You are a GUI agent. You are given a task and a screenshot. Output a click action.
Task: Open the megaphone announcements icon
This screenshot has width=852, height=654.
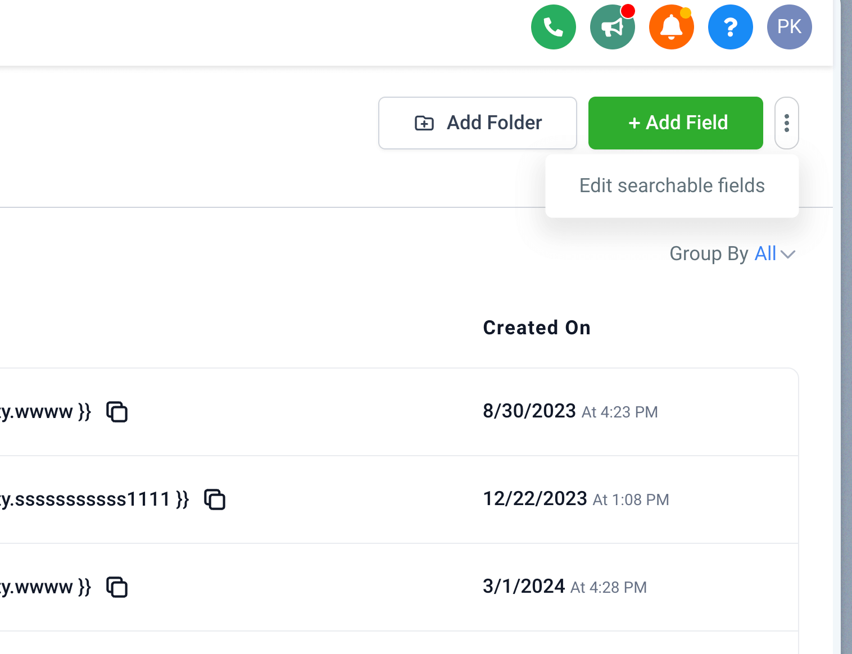click(612, 27)
